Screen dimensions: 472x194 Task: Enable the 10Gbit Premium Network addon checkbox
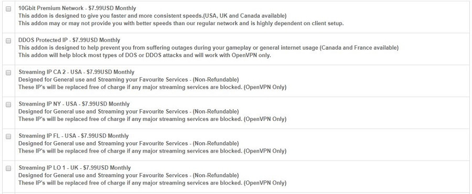point(8,9)
